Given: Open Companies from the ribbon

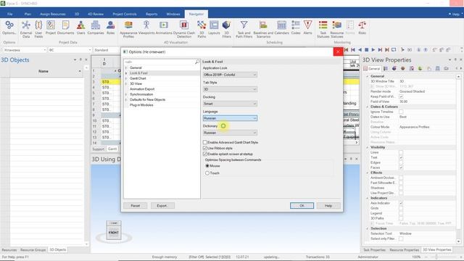Looking at the screenshot, I should 96,28.
